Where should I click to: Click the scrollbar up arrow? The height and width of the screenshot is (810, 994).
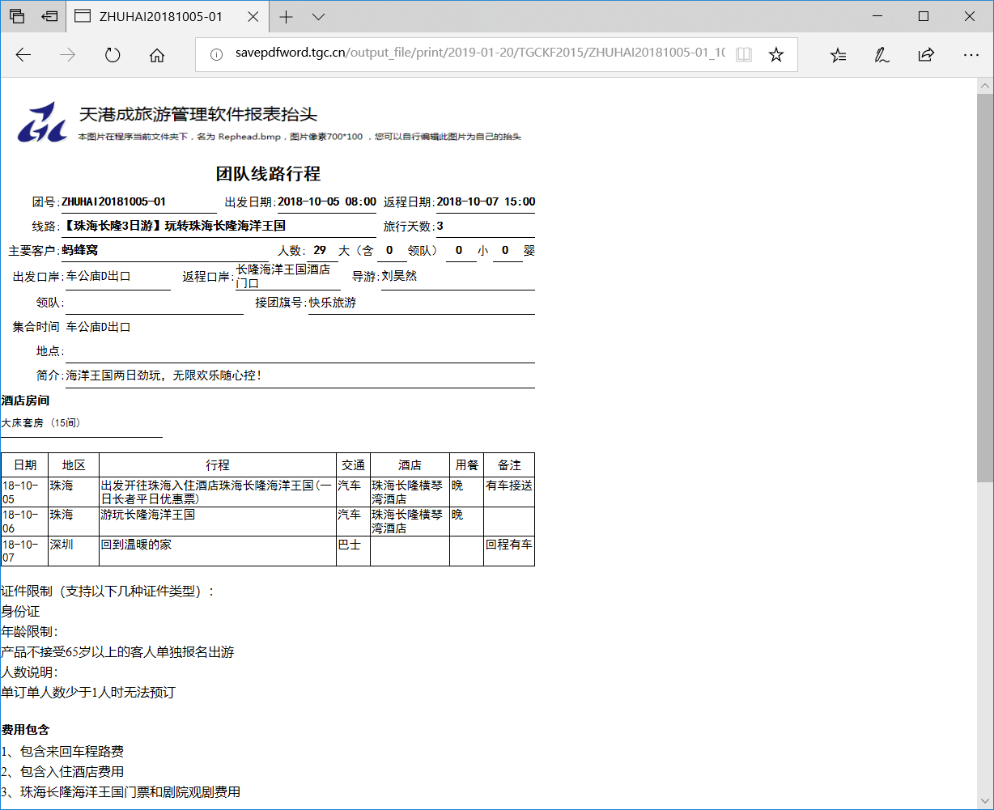[985, 86]
